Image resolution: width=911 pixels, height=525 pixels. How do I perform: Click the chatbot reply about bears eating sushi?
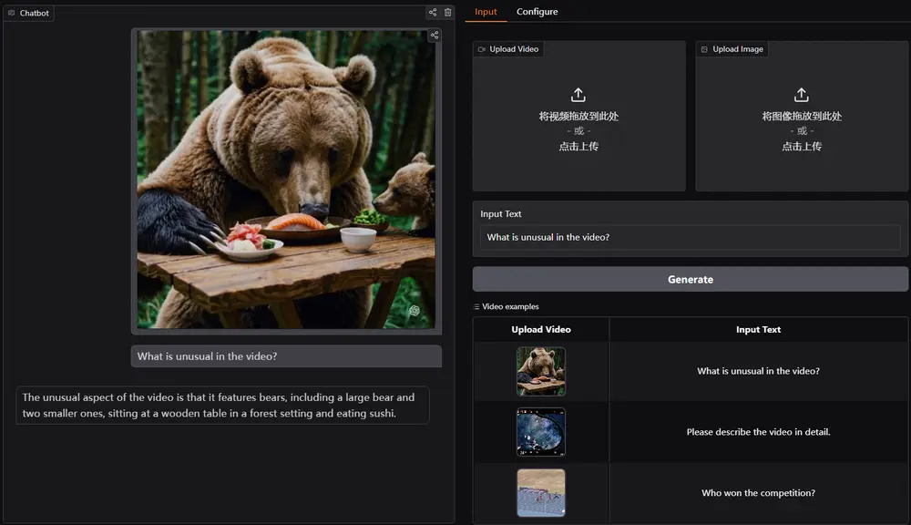(x=222, y=406)
